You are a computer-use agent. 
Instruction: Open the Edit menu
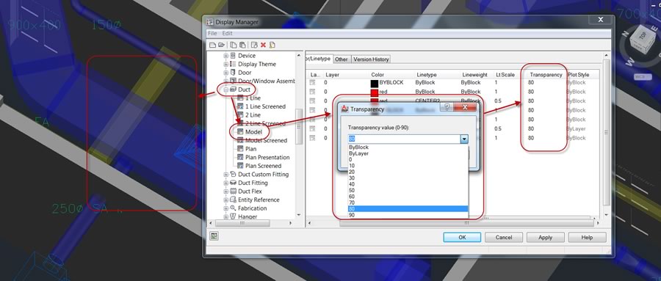point(227,33)
